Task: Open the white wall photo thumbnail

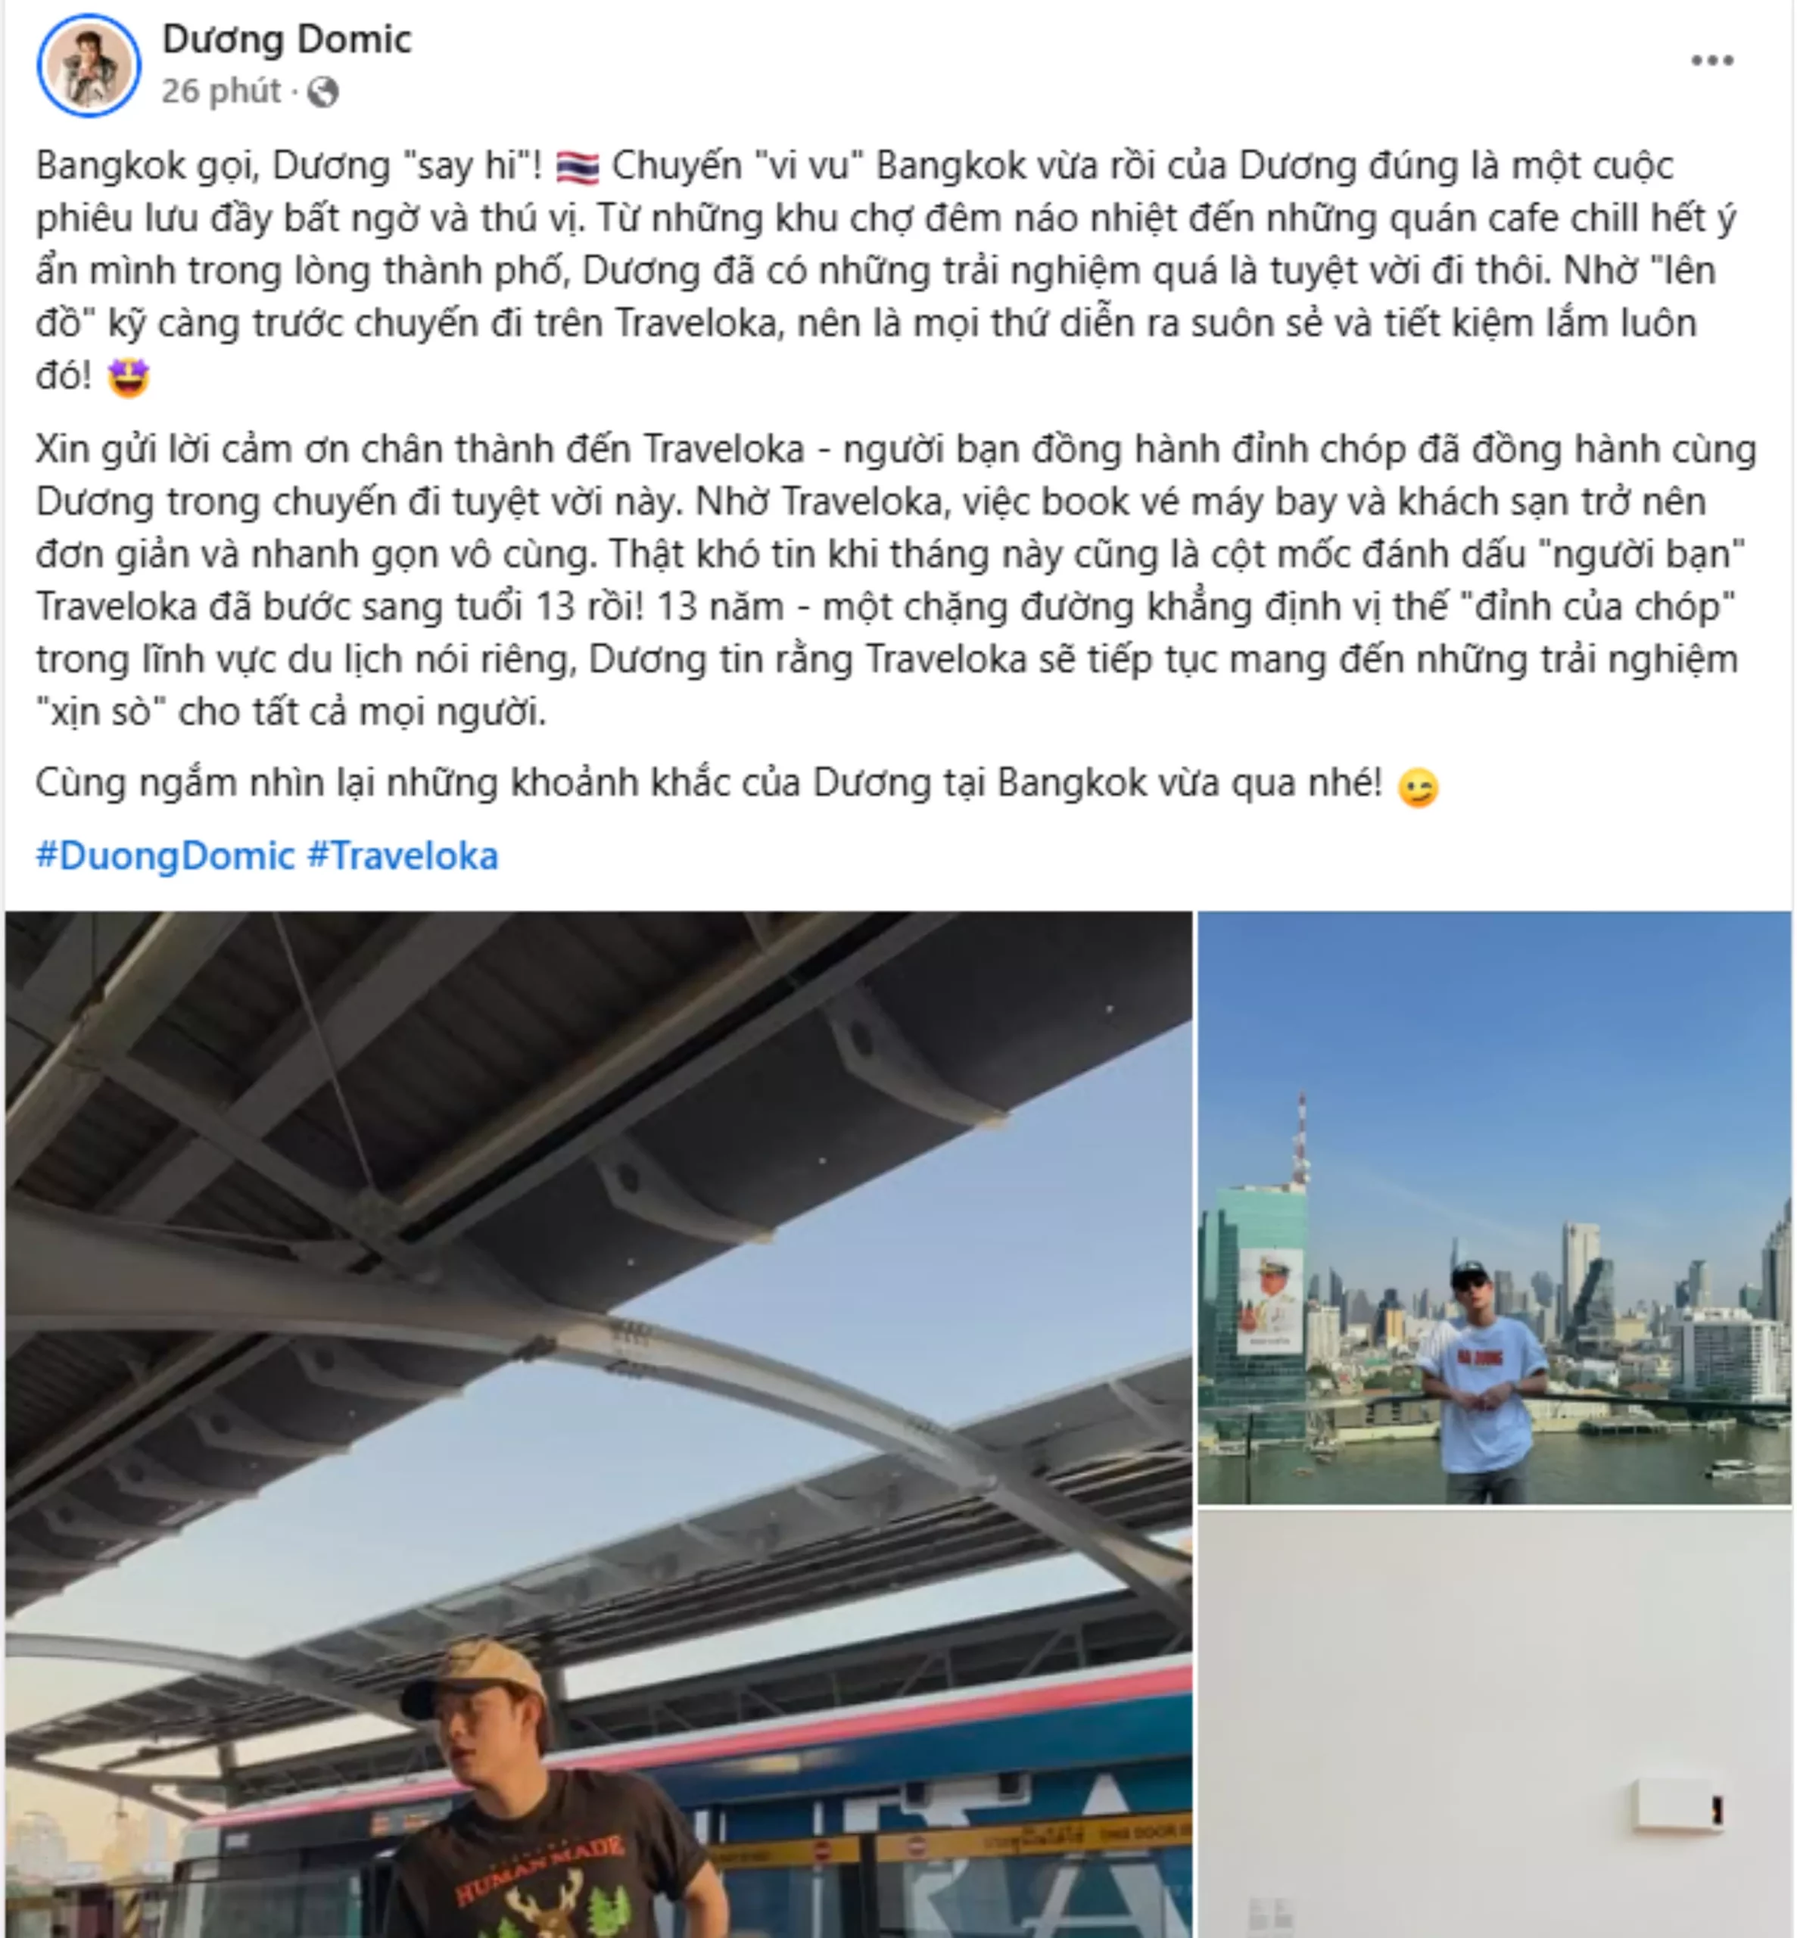Action: tap(1493, 1723)
